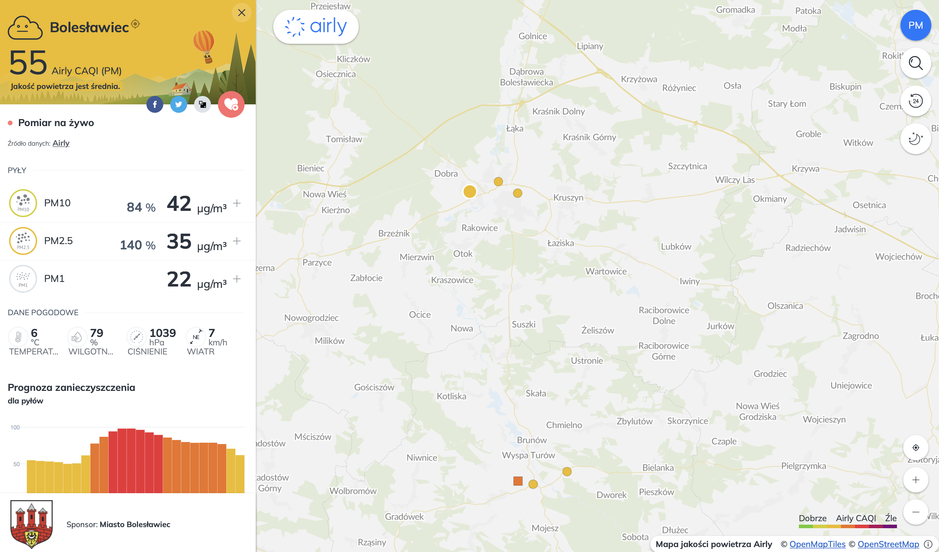Add Bolesławiec to favorites with the heart button

[x=231, y=104]
